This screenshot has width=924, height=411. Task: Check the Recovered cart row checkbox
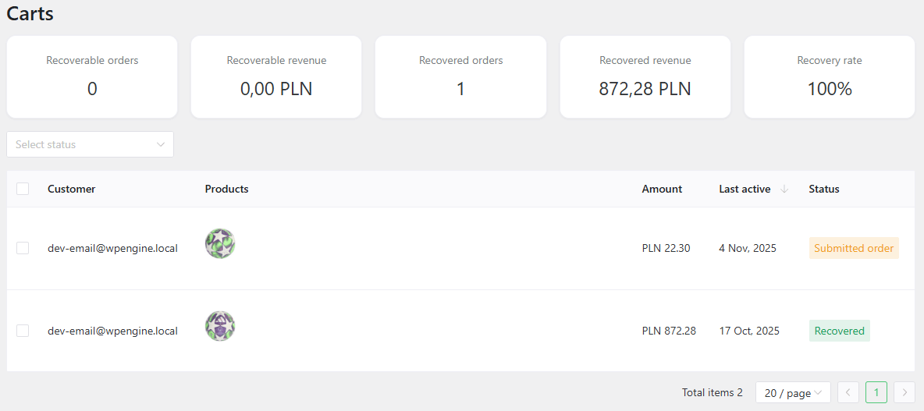(23, 331)
